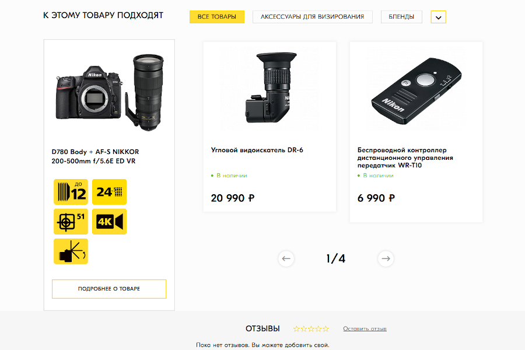Click the Nikon WR-T10 remote image

pos(416,90)
